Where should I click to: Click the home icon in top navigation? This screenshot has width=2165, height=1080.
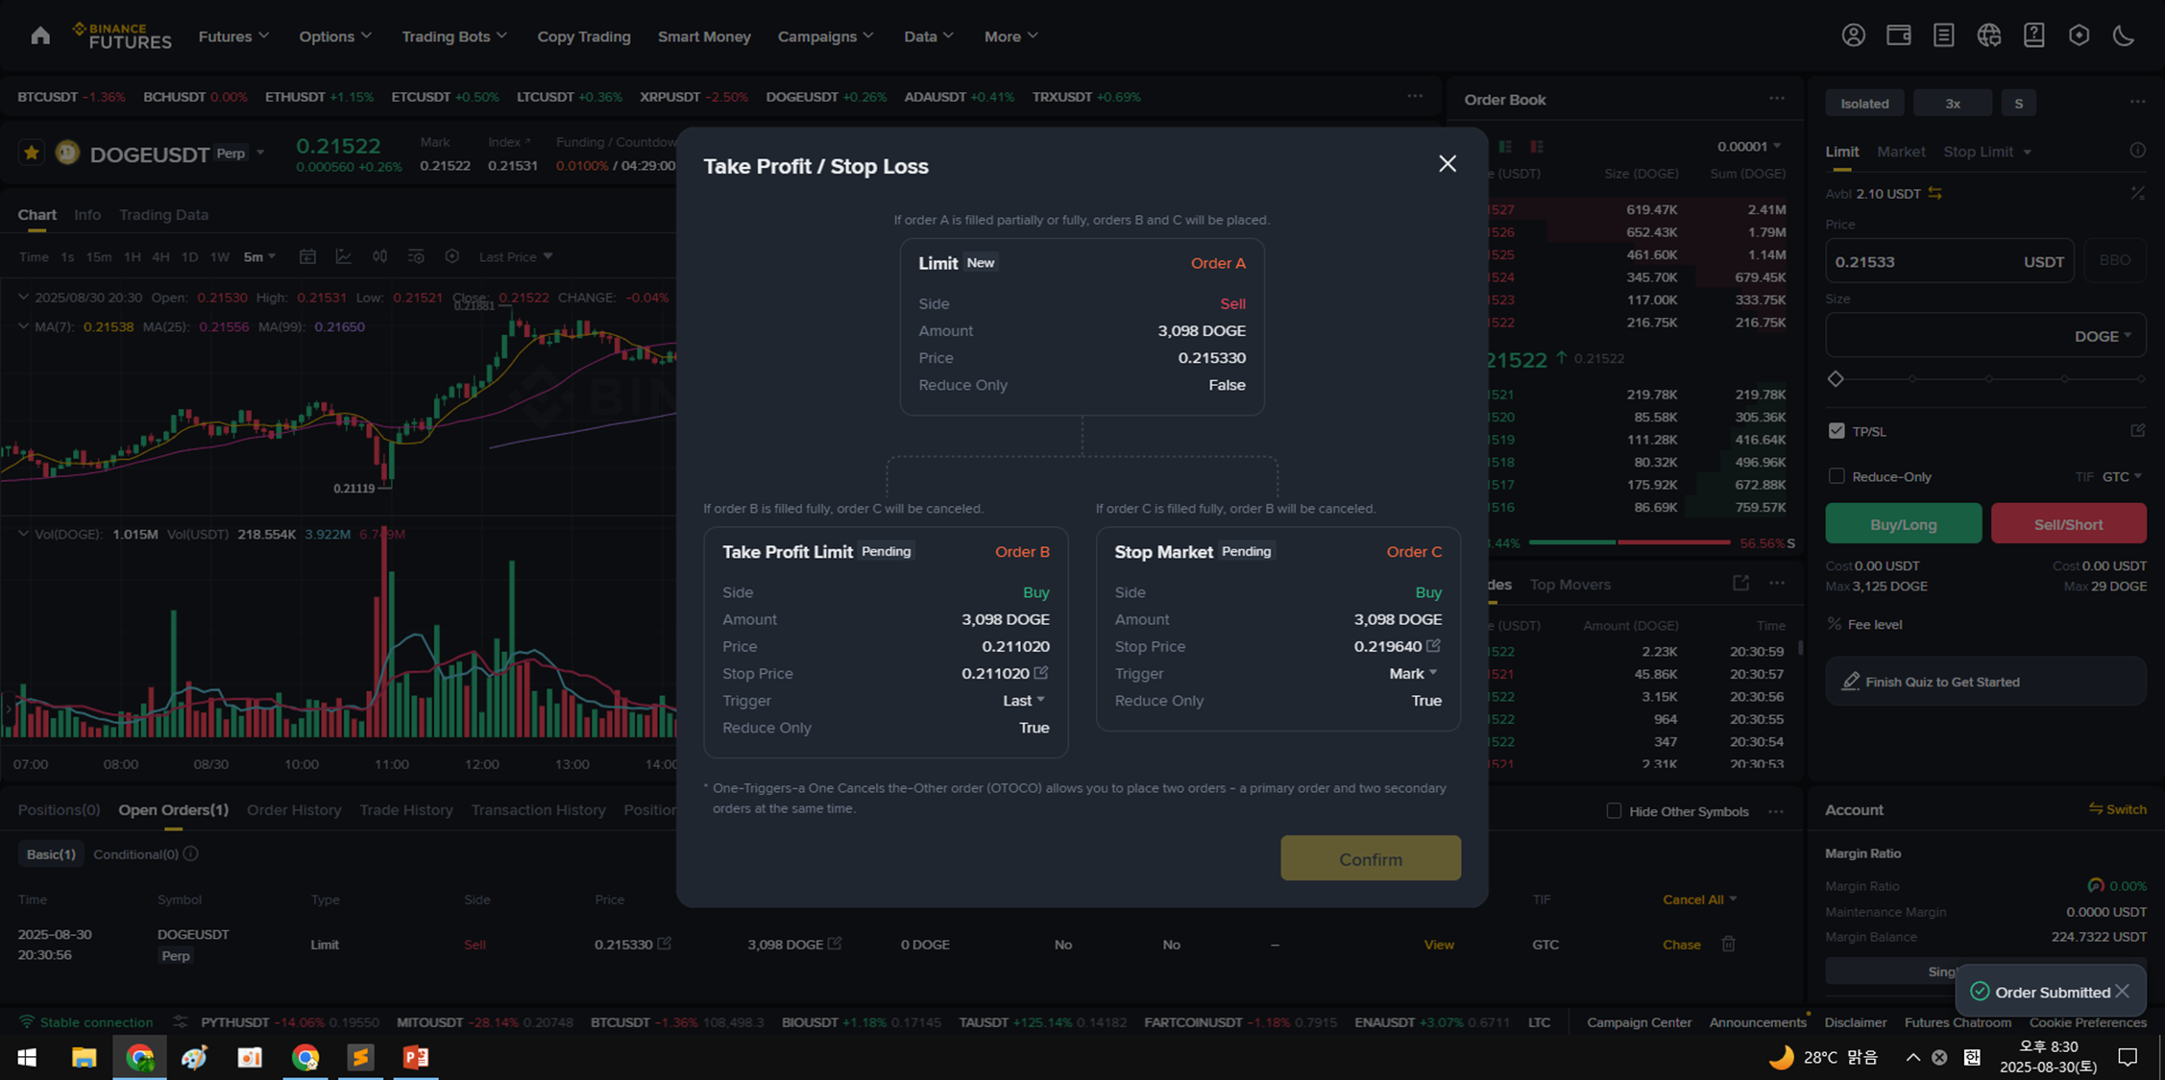39,36
